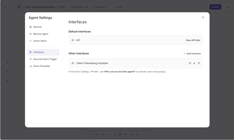This screenshot has width=234, height=140.
Task: Click View API Info
Action: click(x=193, y=40)
